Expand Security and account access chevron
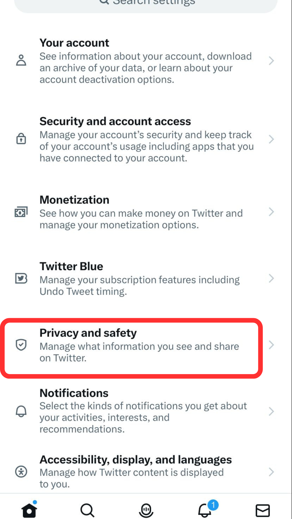This screenshot has height=519, width=292. coord(271,139)
